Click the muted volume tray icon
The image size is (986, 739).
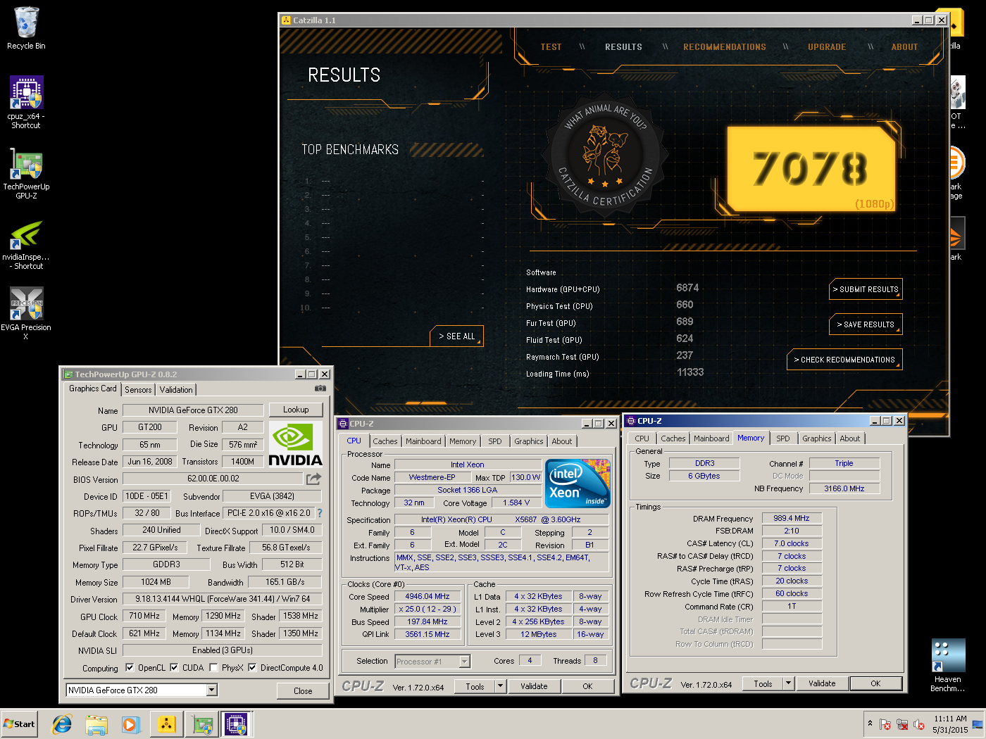919,724
